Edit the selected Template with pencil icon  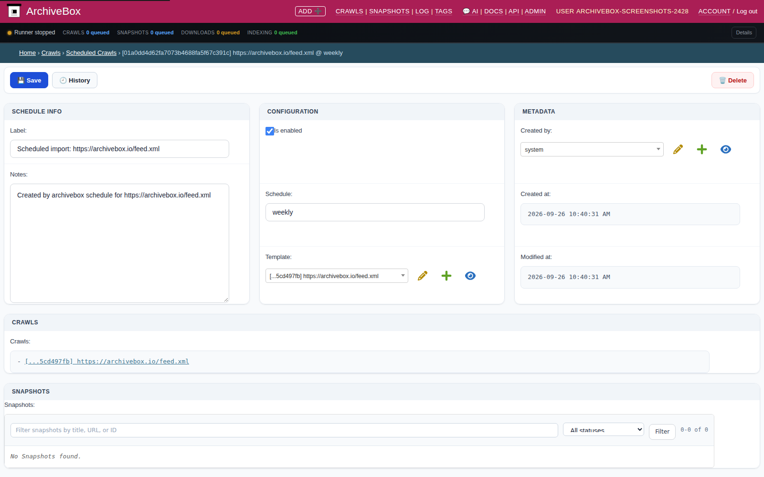pos(423,276)
